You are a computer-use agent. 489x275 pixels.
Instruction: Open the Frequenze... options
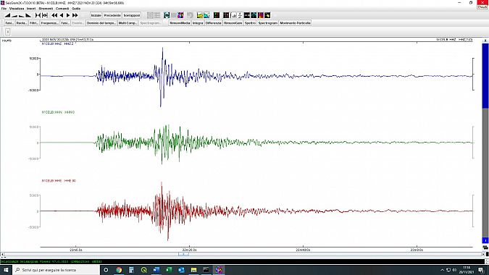point(49,23)
